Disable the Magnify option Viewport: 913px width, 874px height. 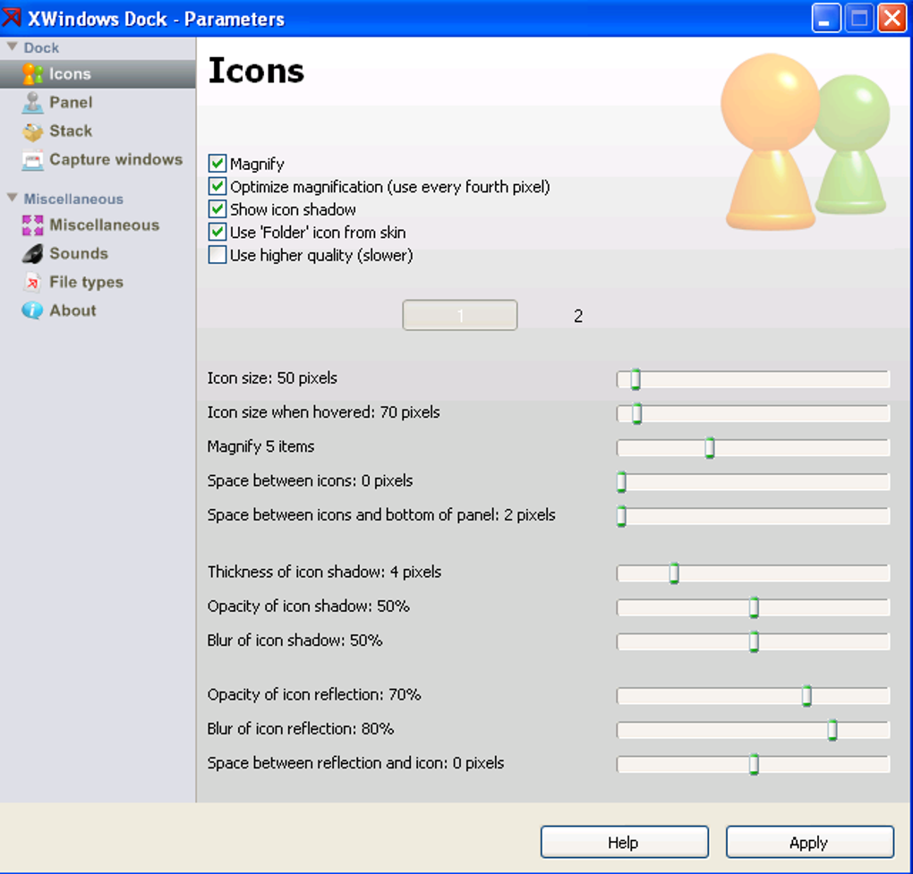pyautogui.click(x=218, y=165)
